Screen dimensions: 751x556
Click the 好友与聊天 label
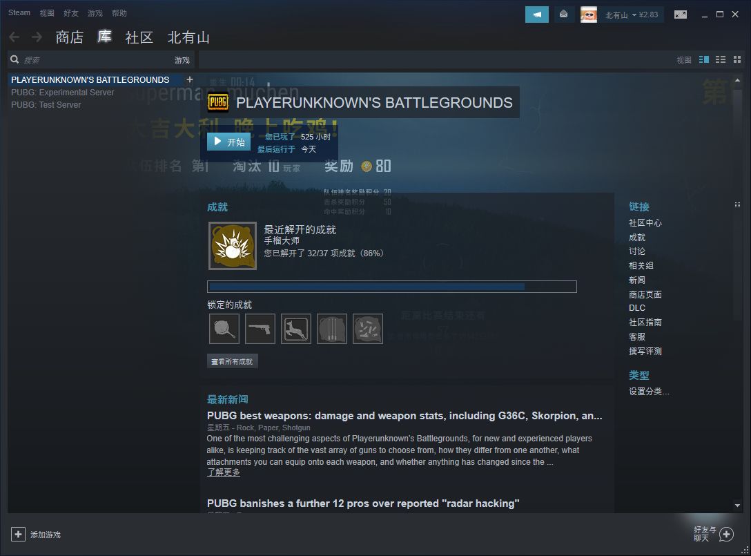[x=705, y=533]
